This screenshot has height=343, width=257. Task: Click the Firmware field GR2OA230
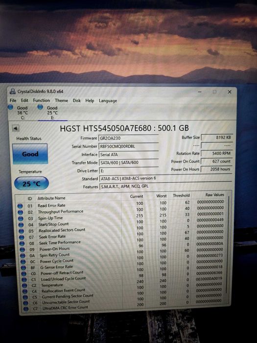click(128, 138)
